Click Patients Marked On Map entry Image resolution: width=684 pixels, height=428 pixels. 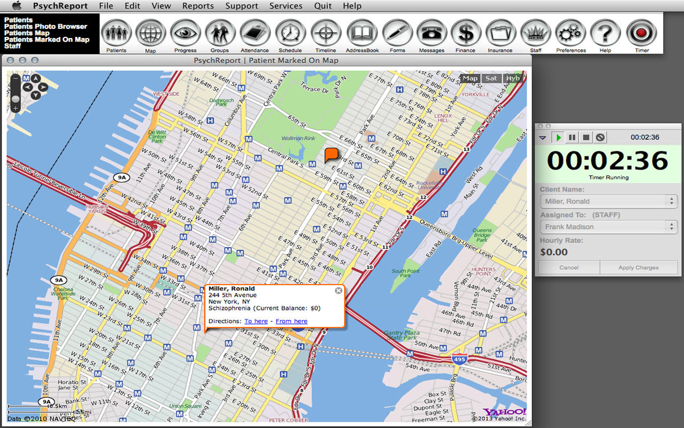click(x=47, y=40)
